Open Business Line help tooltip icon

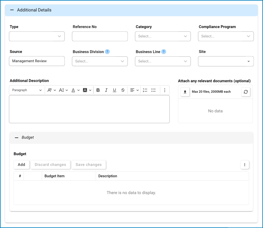click(164, 52)
